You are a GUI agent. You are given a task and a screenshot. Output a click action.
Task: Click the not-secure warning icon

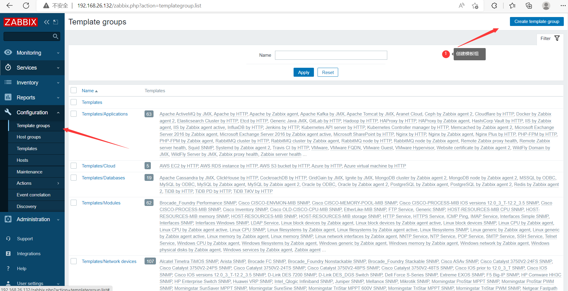coord(46,6)
